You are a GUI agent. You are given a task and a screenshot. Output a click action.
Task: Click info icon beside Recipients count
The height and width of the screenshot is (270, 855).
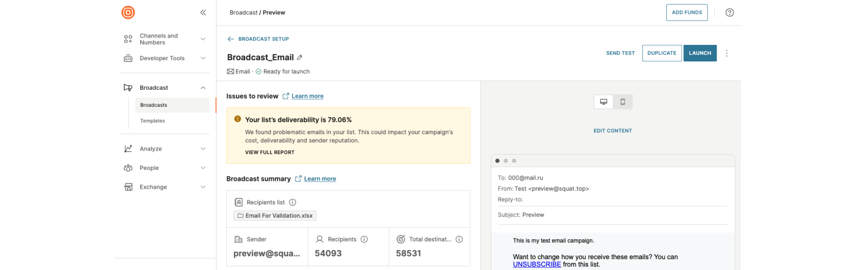[364, 239]
